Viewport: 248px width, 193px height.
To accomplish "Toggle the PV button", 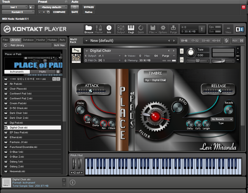I will coord(238,60).
